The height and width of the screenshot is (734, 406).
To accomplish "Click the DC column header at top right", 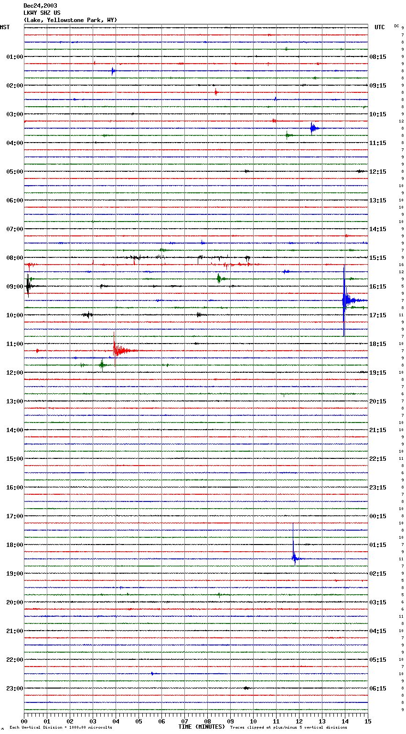I will (x=396, y=26).
